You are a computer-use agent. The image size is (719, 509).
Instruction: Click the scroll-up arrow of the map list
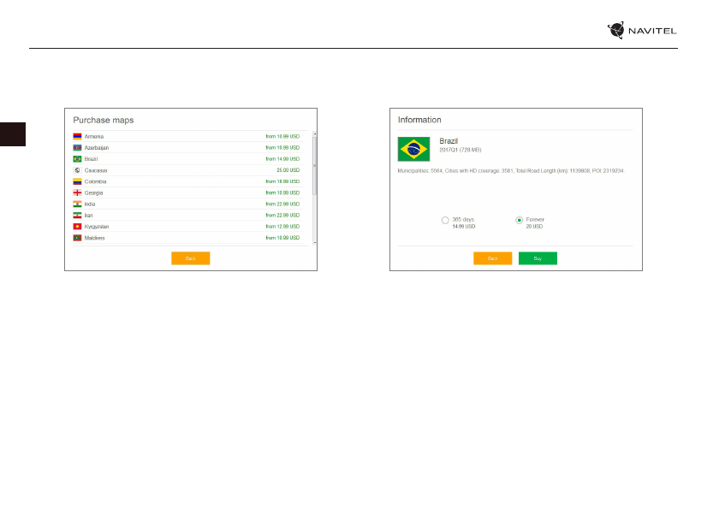pos(314,134)
